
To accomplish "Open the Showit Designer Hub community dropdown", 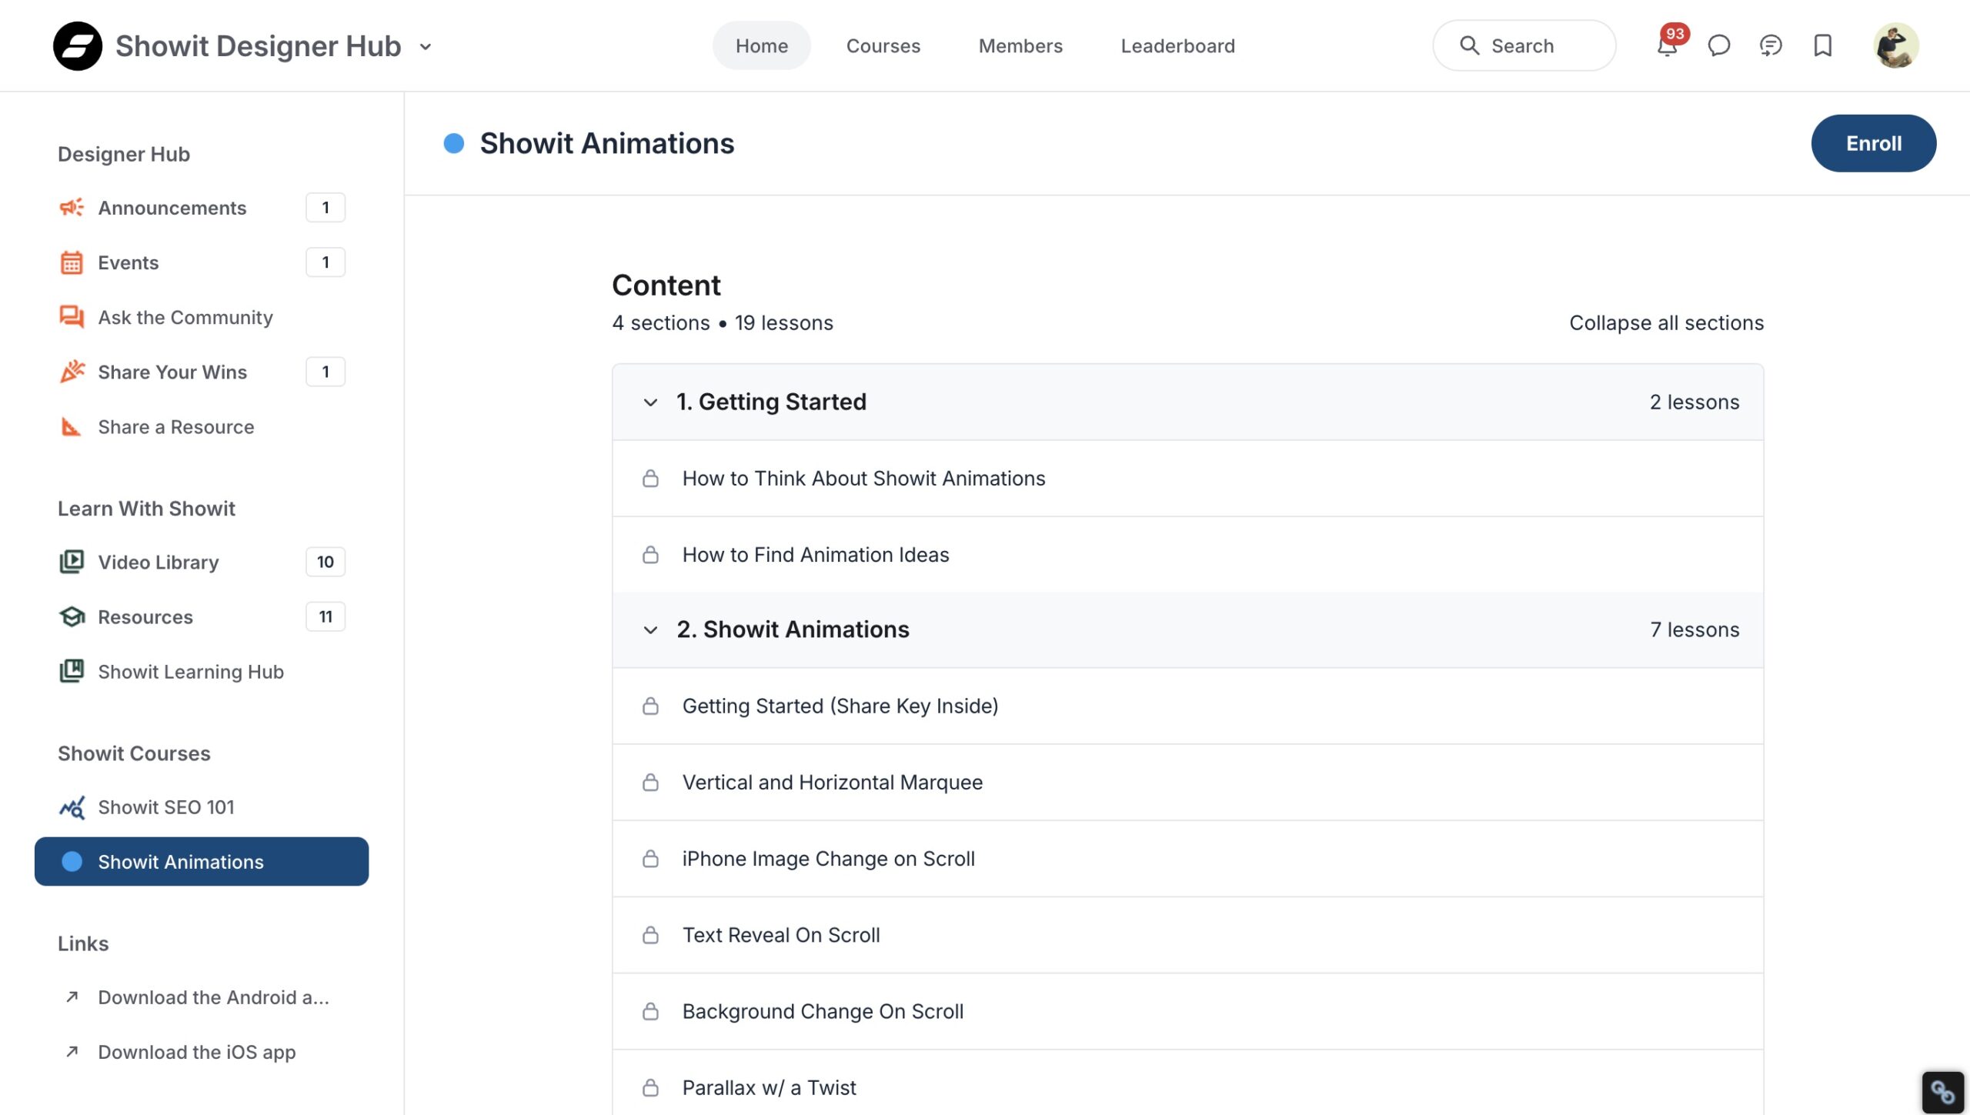I will (x=426, y=47).
